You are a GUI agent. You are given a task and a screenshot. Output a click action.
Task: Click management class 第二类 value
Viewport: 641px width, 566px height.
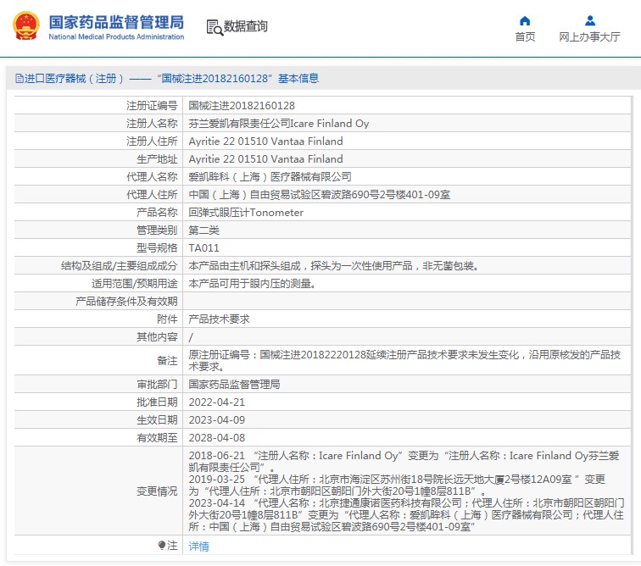point(203,230)
